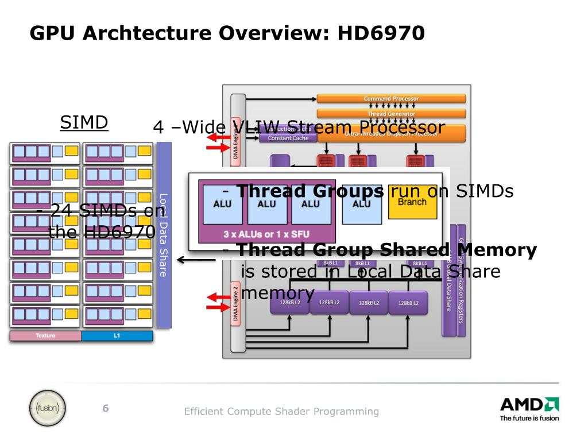Click the slide number 6
This screenshot has width=588, height=441.
(x=106, y=408)
